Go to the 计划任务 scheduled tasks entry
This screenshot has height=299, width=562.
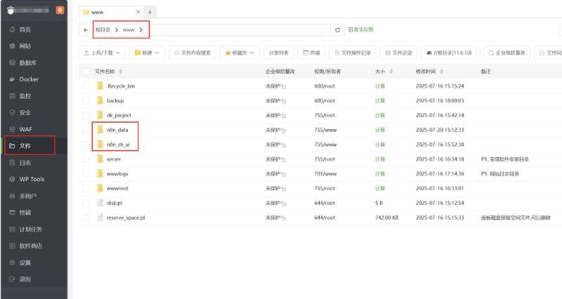(34, 230)
